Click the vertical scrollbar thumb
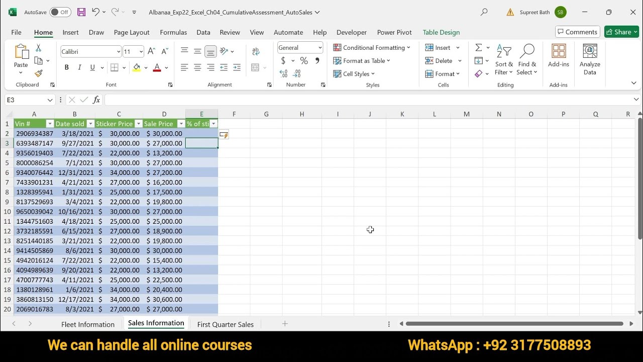The image size is (643, 362). click(639, 178)
